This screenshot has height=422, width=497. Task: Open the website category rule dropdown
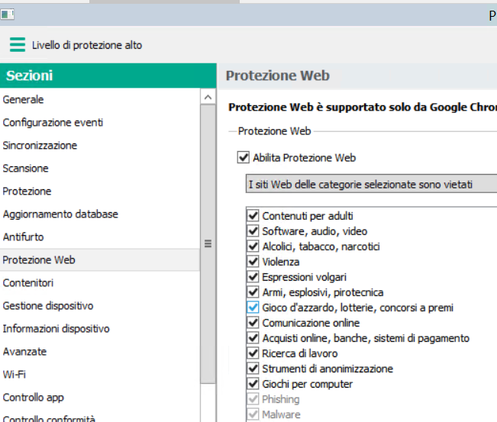[371, 184]
